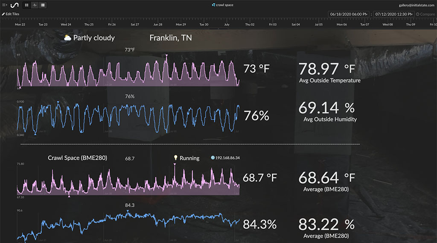Click the partly cloudy weather icon
Screen dimensions: 437x243
point(67,38)
